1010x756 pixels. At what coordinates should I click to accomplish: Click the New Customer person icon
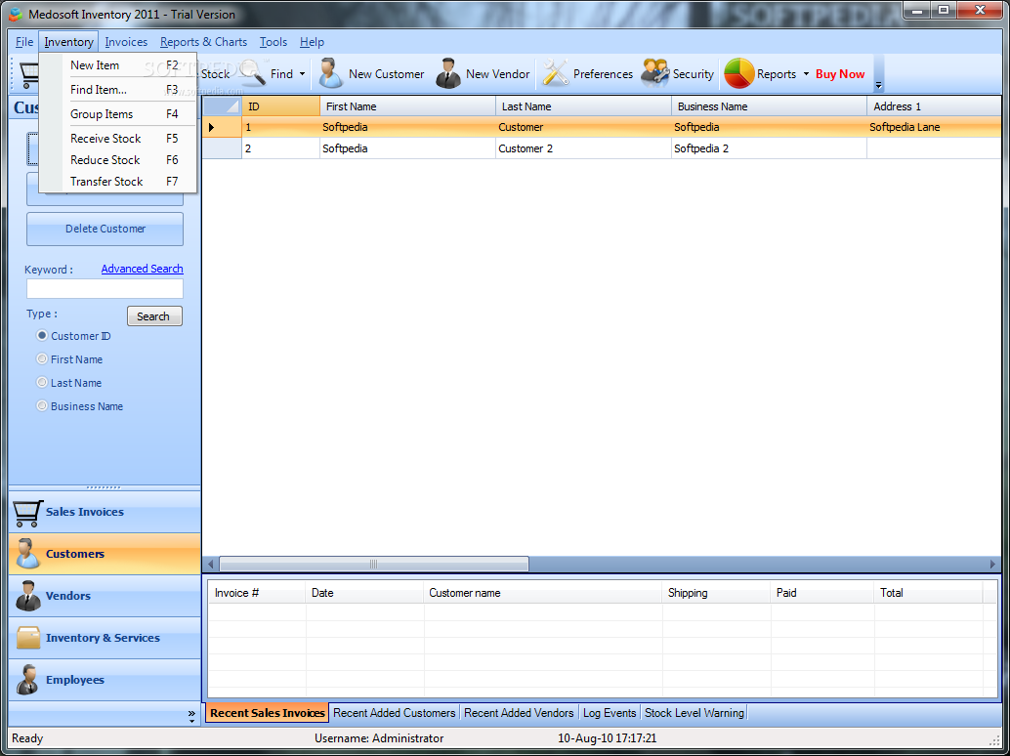coord(330,73)
